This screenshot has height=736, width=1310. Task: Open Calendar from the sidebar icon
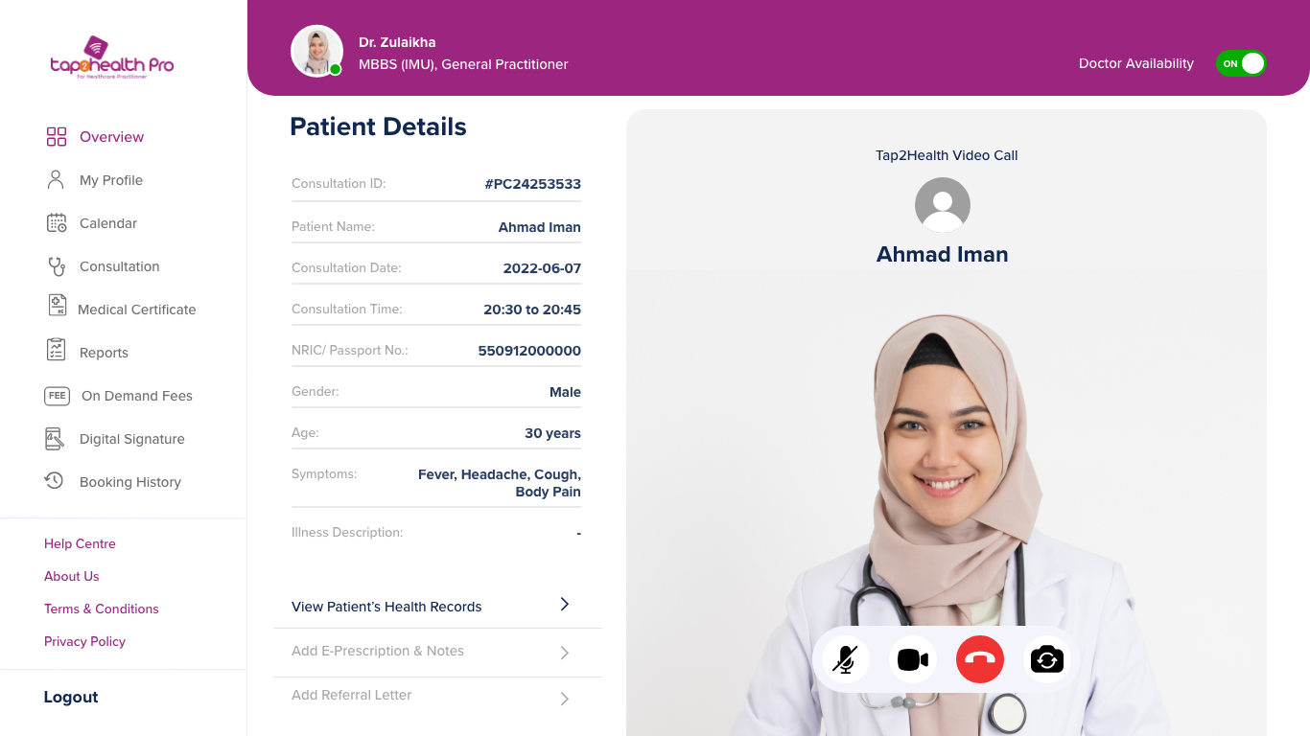click(x=57, y=223)
